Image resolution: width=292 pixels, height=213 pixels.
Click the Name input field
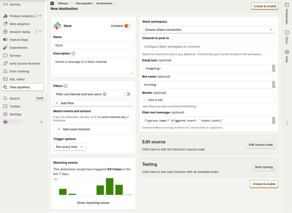click(93, 45)
